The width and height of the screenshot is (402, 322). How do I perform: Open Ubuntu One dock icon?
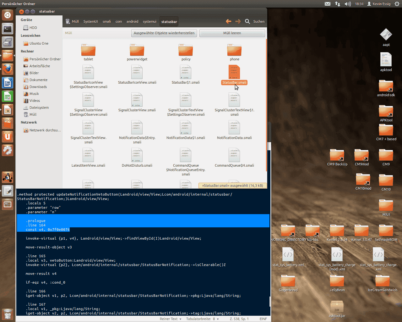pos(8,137)
